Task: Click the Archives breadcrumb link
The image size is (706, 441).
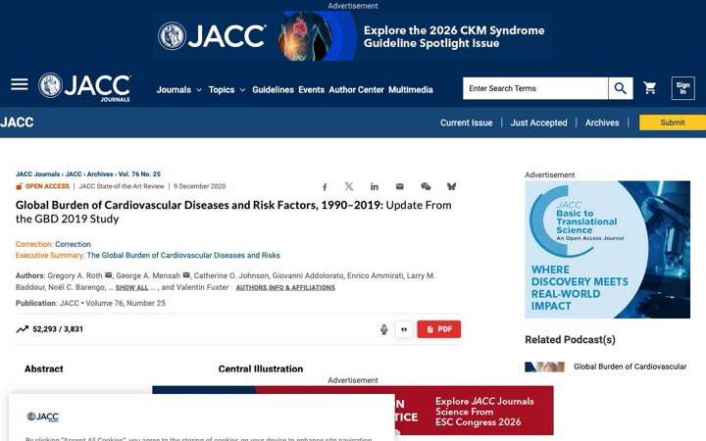Action: click(x=100, y=174)
